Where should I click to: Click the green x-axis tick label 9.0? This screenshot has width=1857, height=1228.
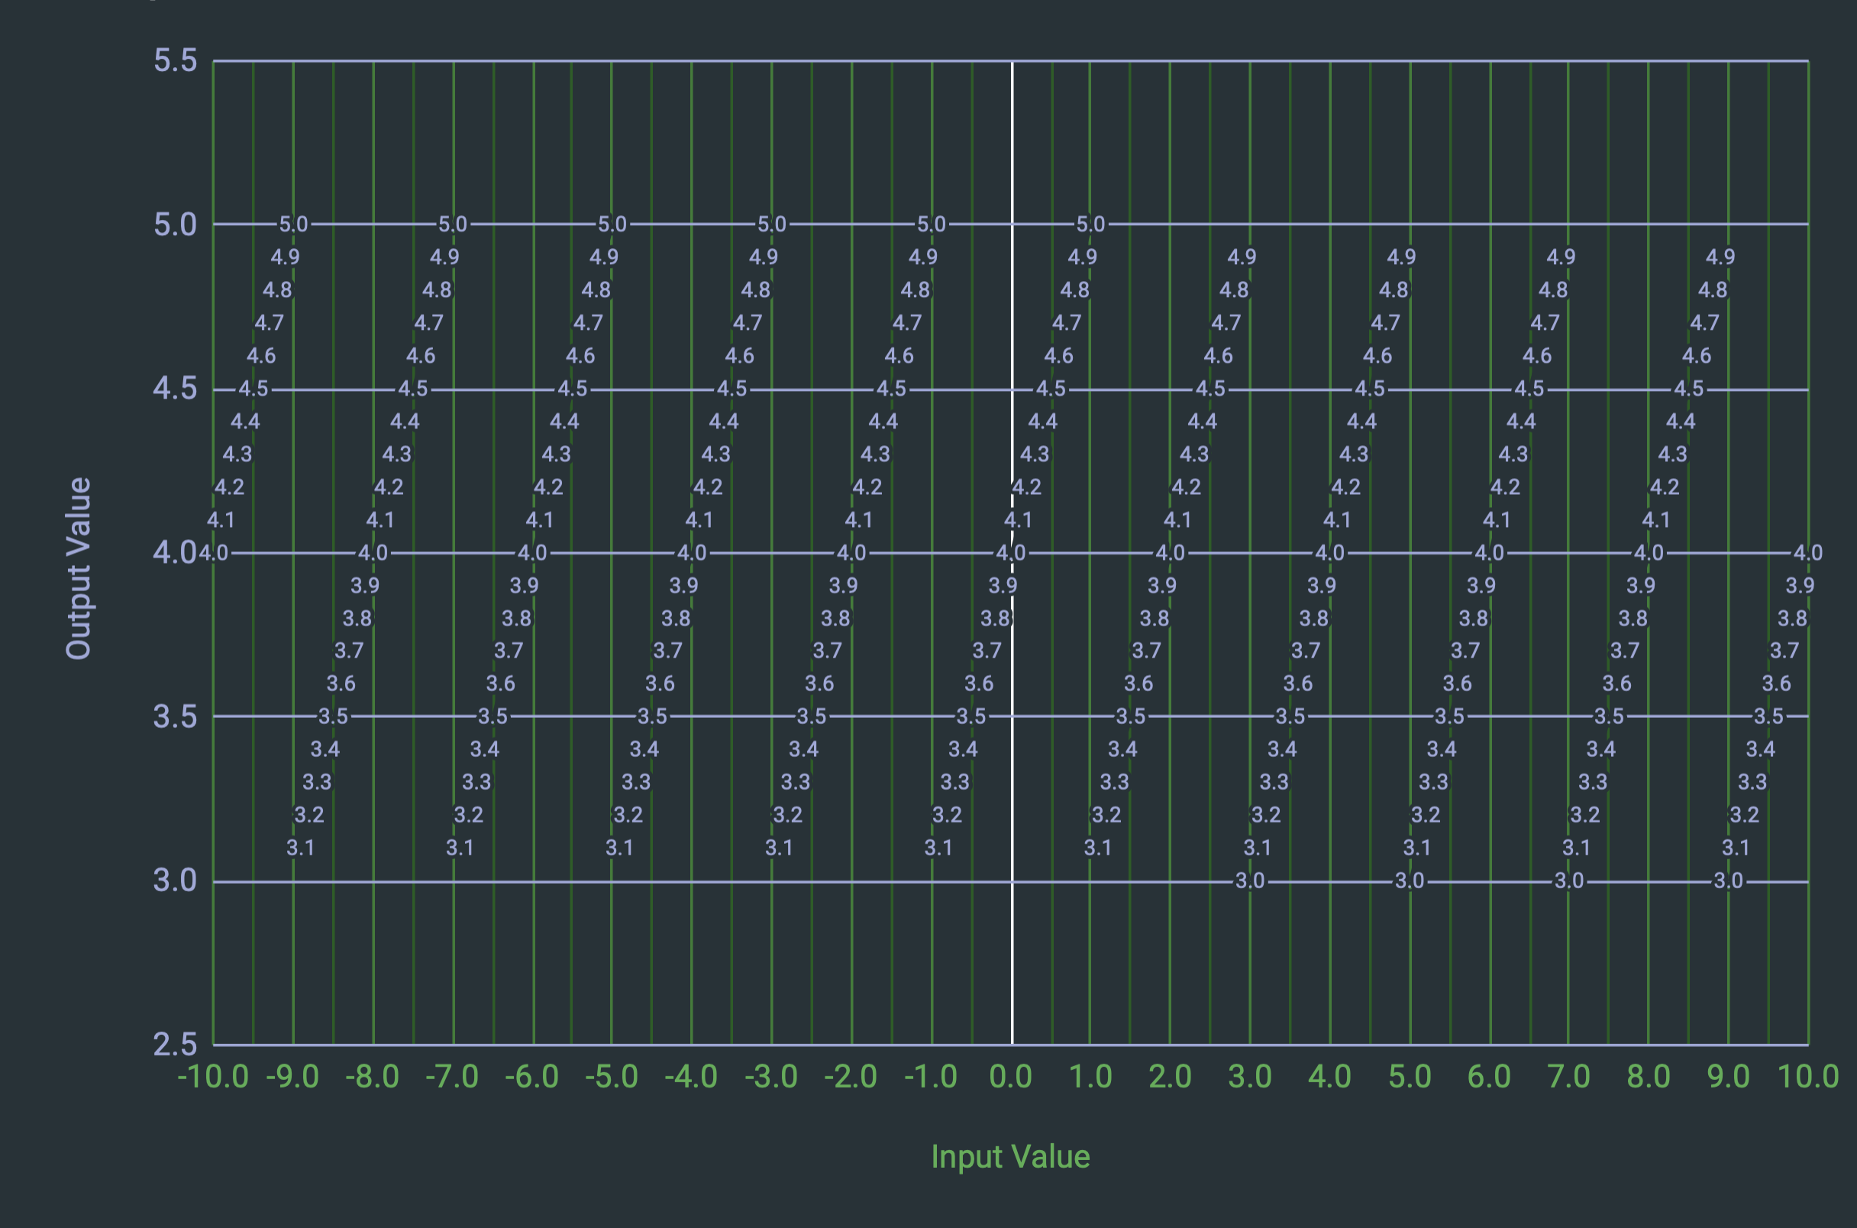(1729, 1077)
